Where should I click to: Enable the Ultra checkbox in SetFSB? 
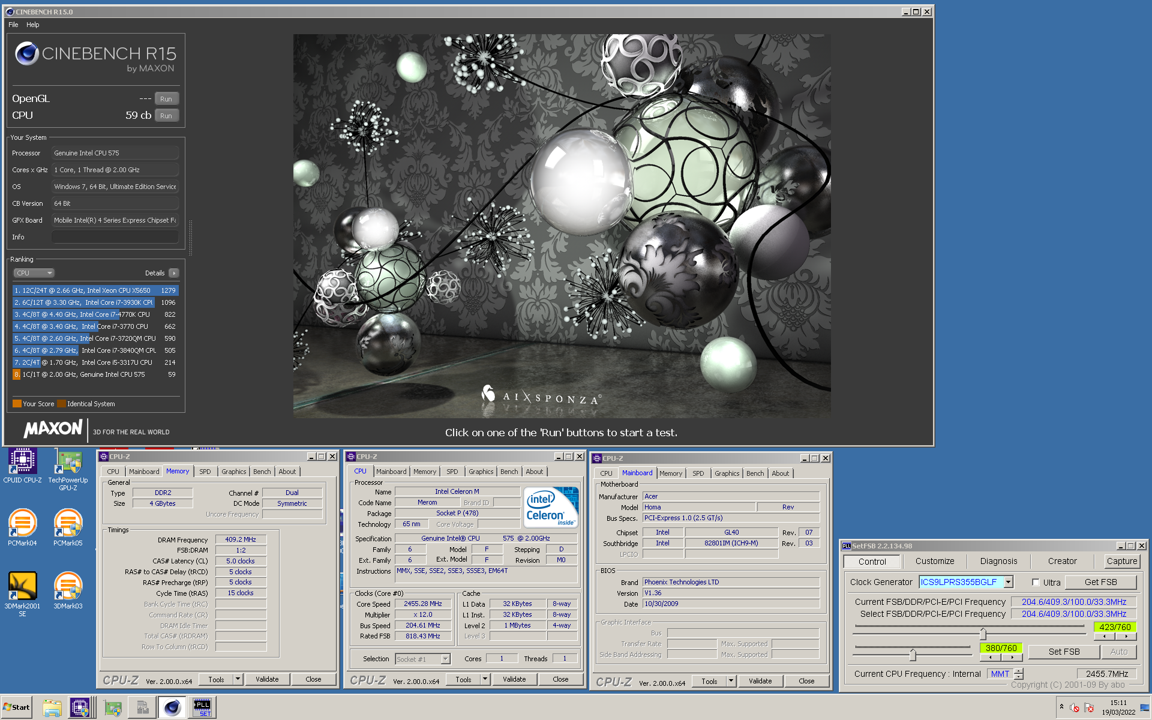(1036, 582)
